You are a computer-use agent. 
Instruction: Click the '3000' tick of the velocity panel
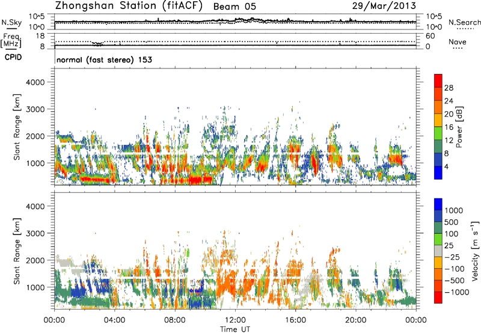click(35, 233)
